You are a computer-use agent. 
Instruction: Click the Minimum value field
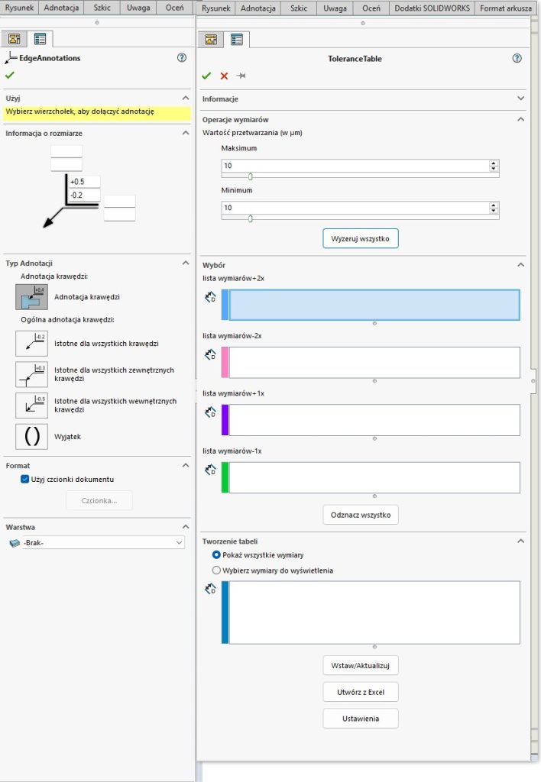point(355,208)
